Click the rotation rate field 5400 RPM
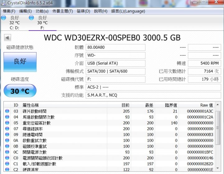This screenshot has width=224, height=174. 204,63
